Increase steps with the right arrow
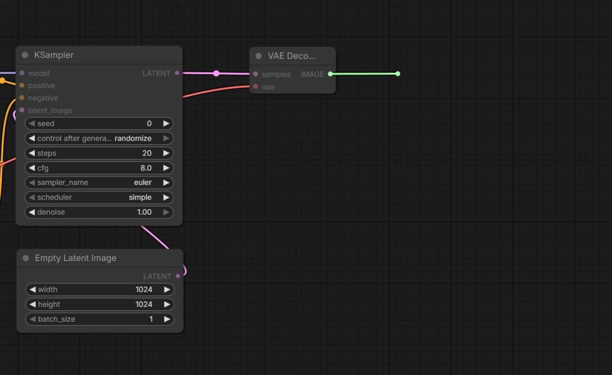This screenshot has height=375, width=612. click(166, 153)
